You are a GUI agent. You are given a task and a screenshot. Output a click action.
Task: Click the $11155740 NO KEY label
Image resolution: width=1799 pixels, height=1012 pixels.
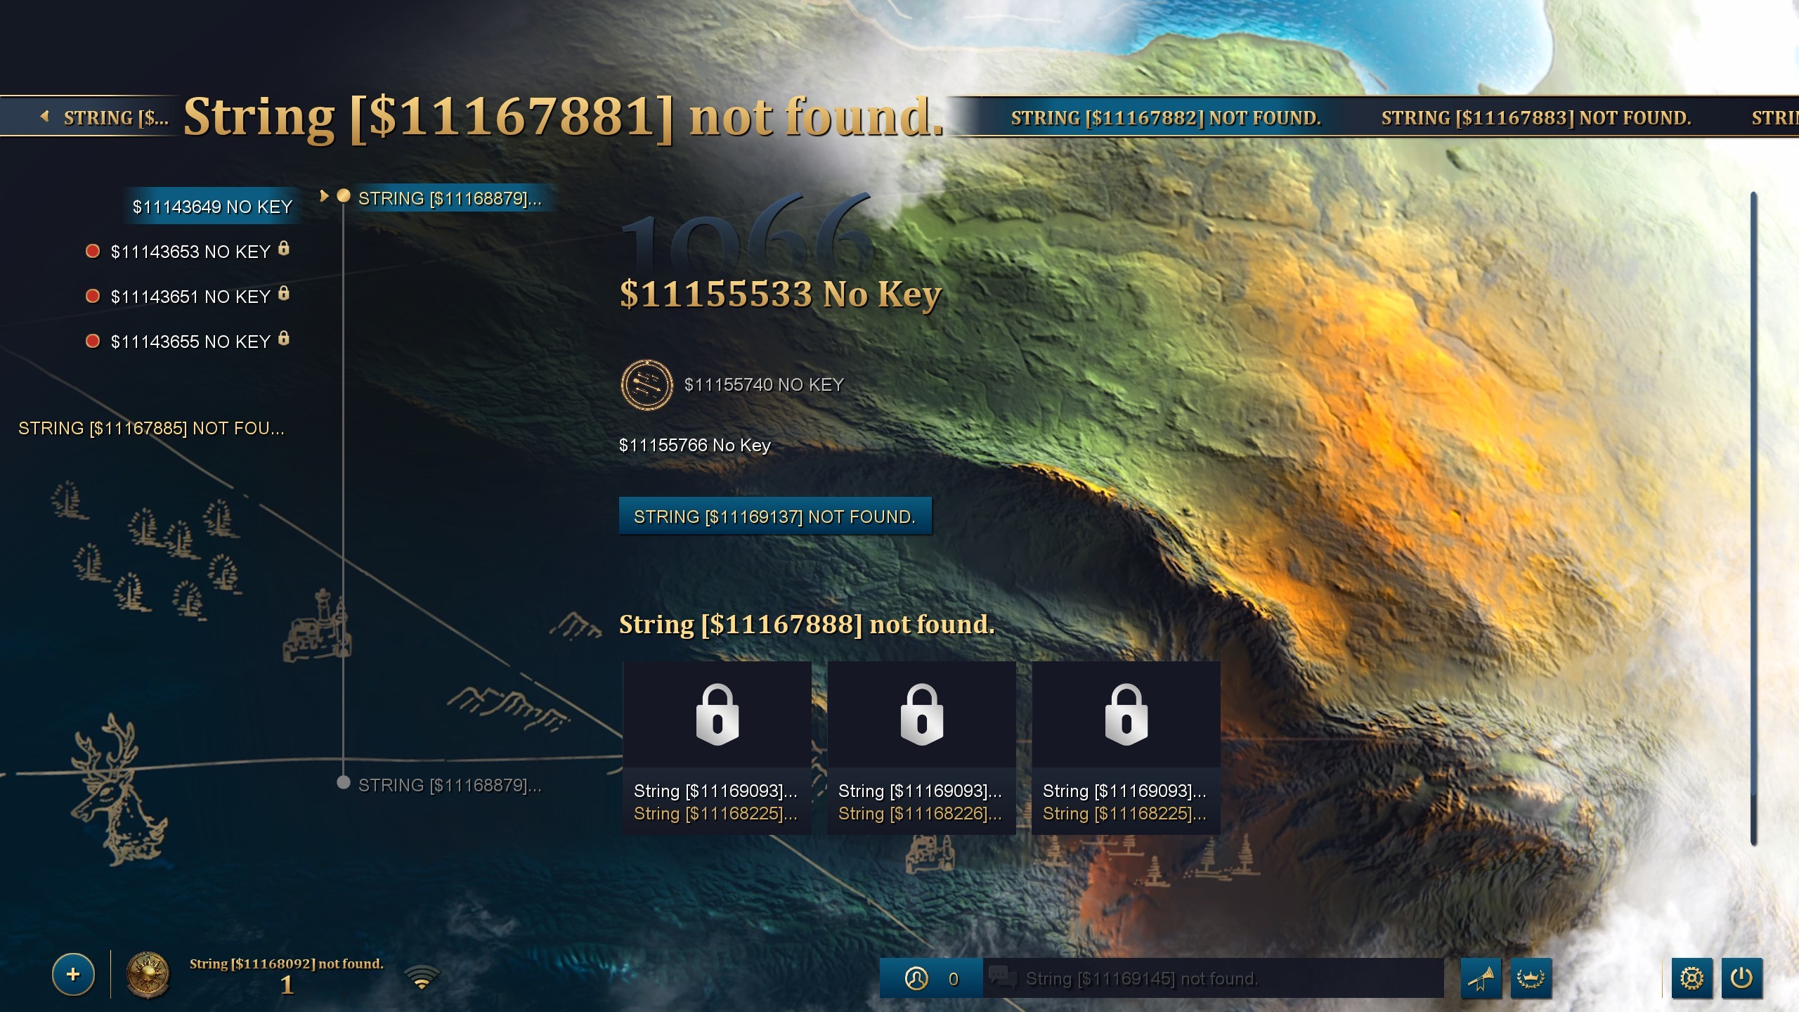764,385
